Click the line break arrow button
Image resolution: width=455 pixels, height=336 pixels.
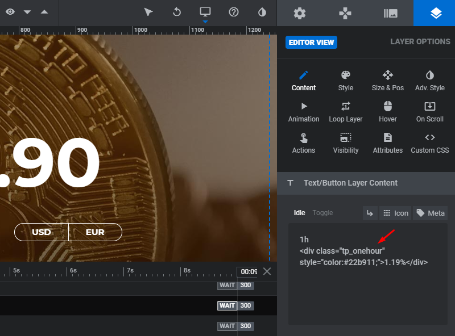click(x=370, y=213)
